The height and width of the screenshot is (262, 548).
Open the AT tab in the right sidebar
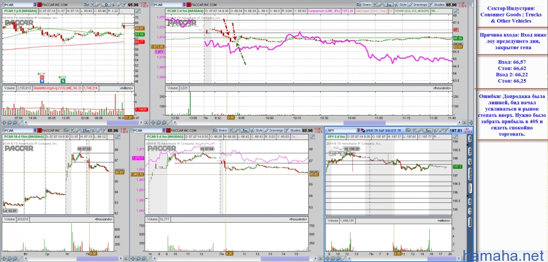(x=470, y=161)
